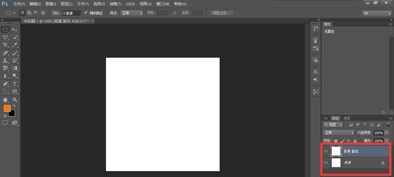The height and width of the screenshot is (177, 394).
Task: Select the Crop tool in the toolbox
Action: [x=6, y=45]
